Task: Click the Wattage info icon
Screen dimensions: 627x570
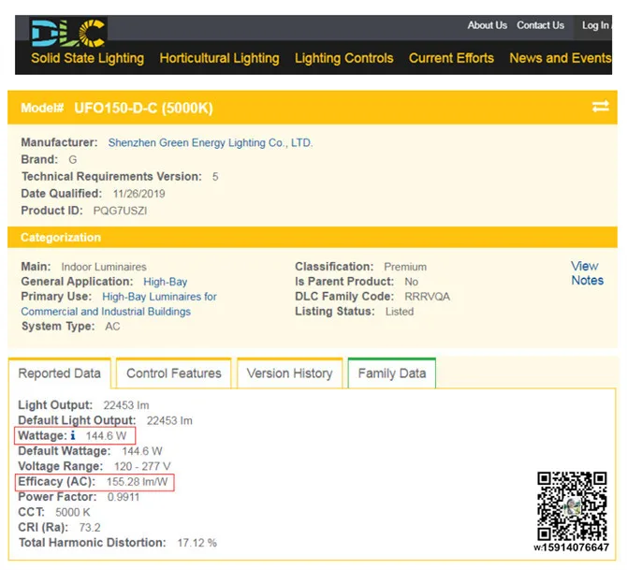Action: pos(73,436)
